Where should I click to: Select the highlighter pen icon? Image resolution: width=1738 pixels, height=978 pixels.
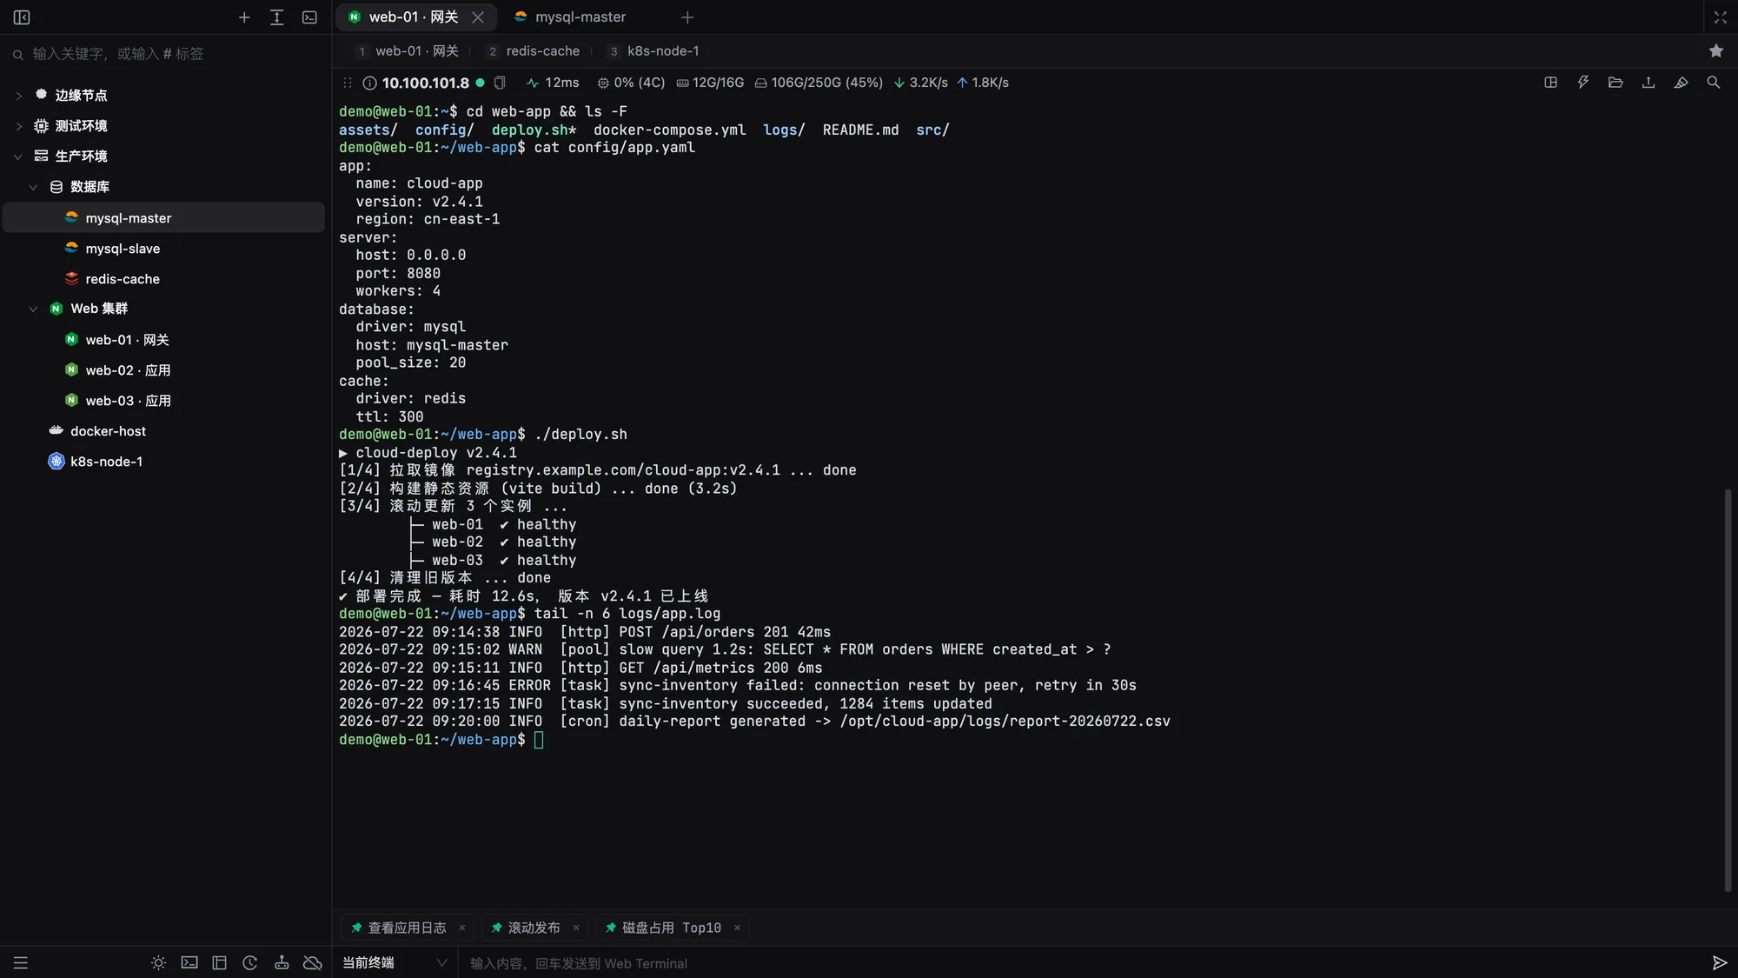point(1681,83)
